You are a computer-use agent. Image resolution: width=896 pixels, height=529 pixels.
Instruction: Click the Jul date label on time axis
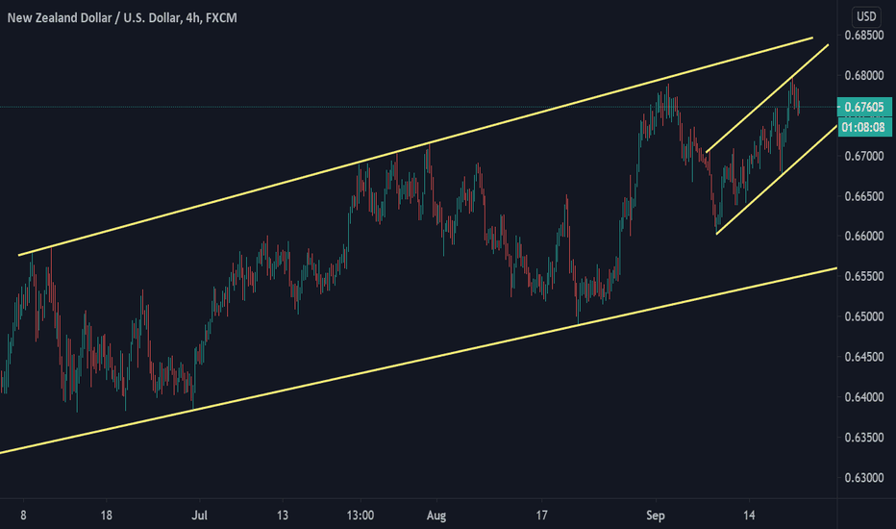(199, 516)
